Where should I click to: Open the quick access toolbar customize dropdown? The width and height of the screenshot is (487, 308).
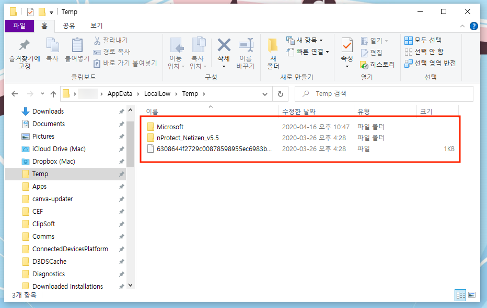point(51,13)
